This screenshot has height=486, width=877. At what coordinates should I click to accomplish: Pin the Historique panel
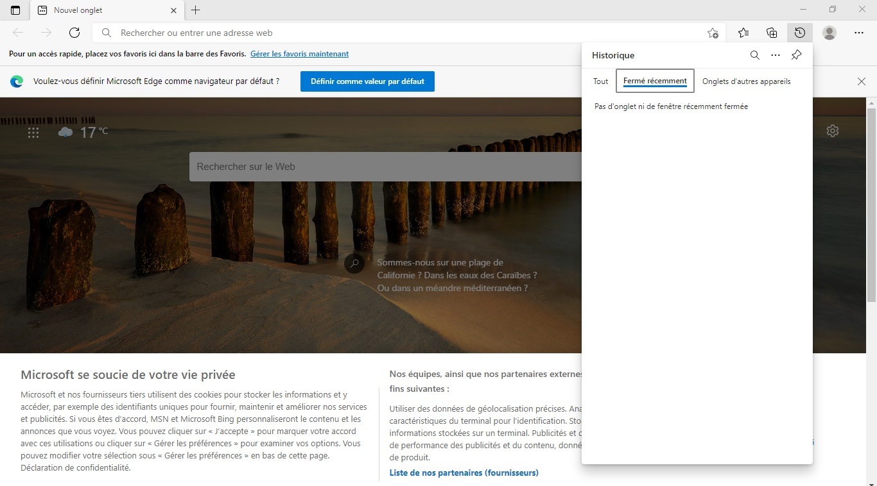click(x=796, y=55)
